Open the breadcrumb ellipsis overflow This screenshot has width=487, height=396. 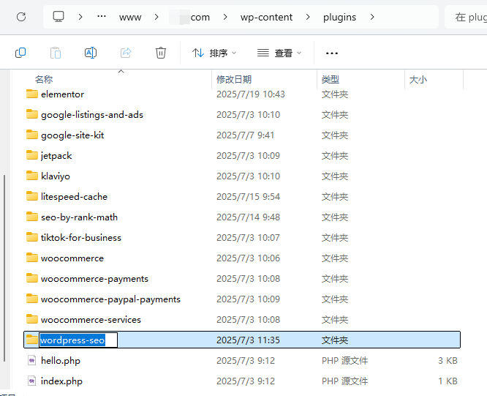102,17
